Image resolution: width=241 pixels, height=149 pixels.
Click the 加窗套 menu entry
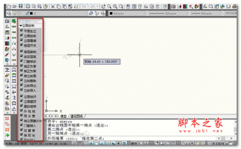click(x=29, y=131)
